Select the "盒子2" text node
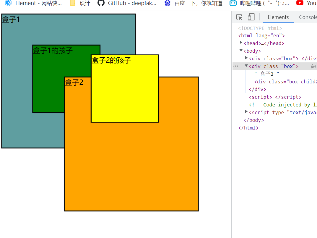This screenshot has width=317, height=238. click(267, 74)
